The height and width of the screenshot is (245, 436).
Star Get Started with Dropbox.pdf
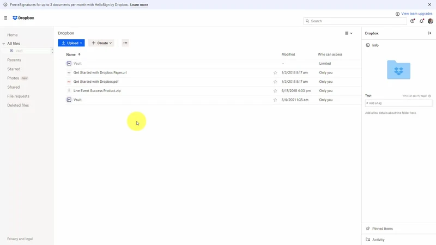[x=275, y=82]
